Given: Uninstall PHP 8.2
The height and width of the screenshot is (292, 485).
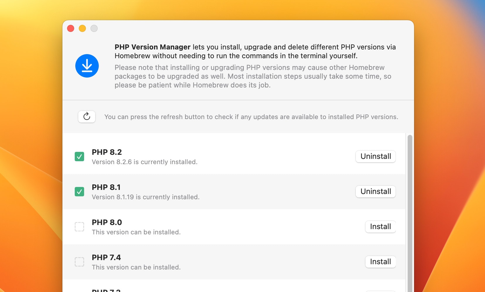Looking at the screenshot, I should (376, 157).
